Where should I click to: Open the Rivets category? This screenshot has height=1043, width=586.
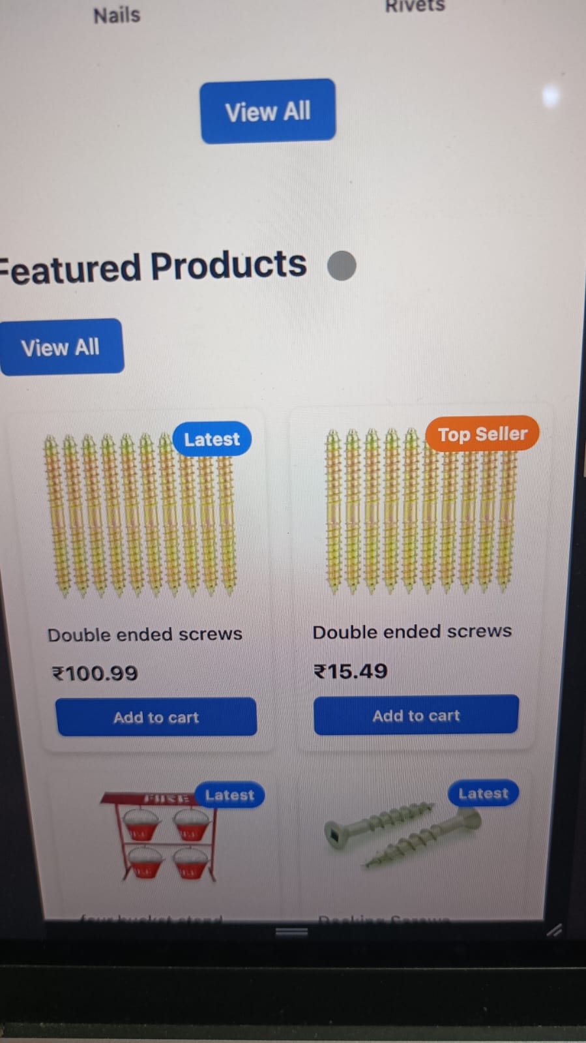415,6
